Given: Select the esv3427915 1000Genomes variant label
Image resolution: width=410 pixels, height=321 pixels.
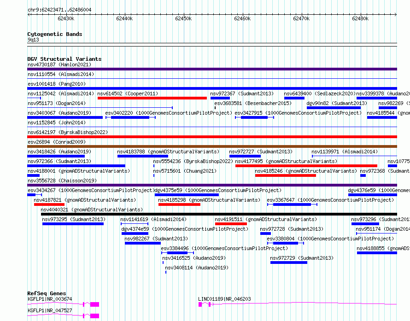Looking at the screenshot, I should [x=298, y=113].
